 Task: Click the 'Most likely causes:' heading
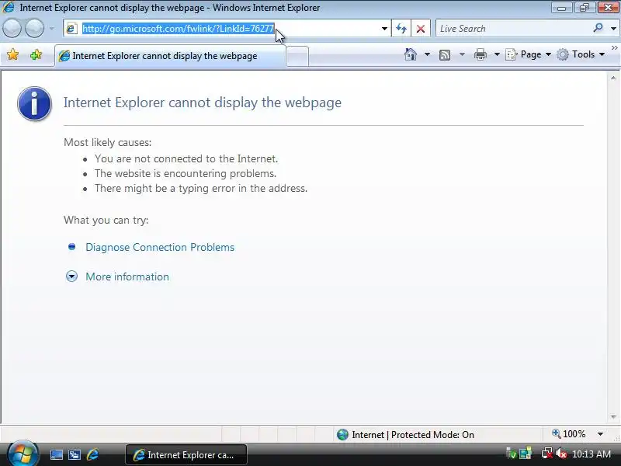click(x=107, y=142)
